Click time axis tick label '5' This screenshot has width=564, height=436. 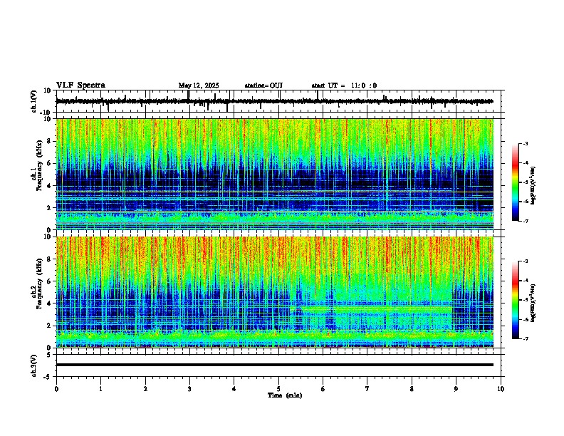tap(278, 389)
